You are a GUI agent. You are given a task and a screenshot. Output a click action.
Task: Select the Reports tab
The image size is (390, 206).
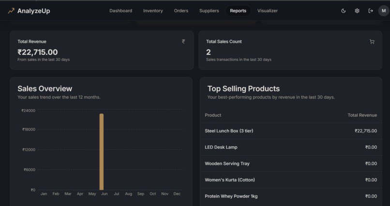click(238, 11)
